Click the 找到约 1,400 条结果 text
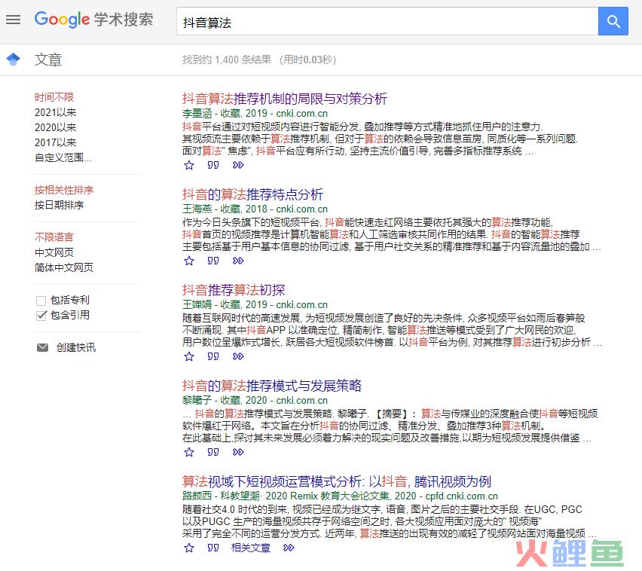This screenshot has height=571, width=642. pos(227,60)
